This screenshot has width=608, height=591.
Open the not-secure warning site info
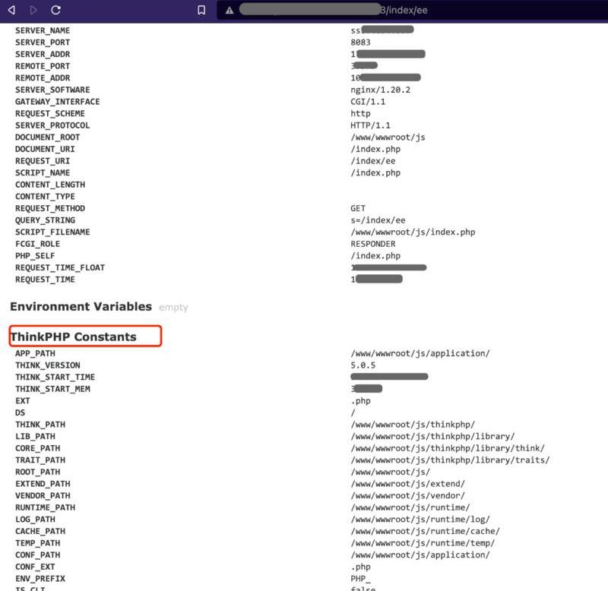[229, 10]
